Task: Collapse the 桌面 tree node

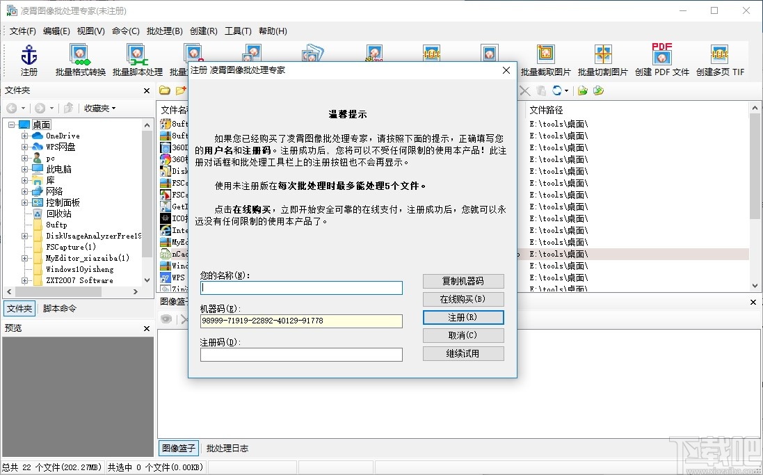Action: click(11, 124)
